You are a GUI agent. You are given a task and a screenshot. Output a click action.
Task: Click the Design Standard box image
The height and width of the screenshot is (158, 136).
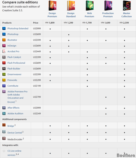[x=71, y=5]
